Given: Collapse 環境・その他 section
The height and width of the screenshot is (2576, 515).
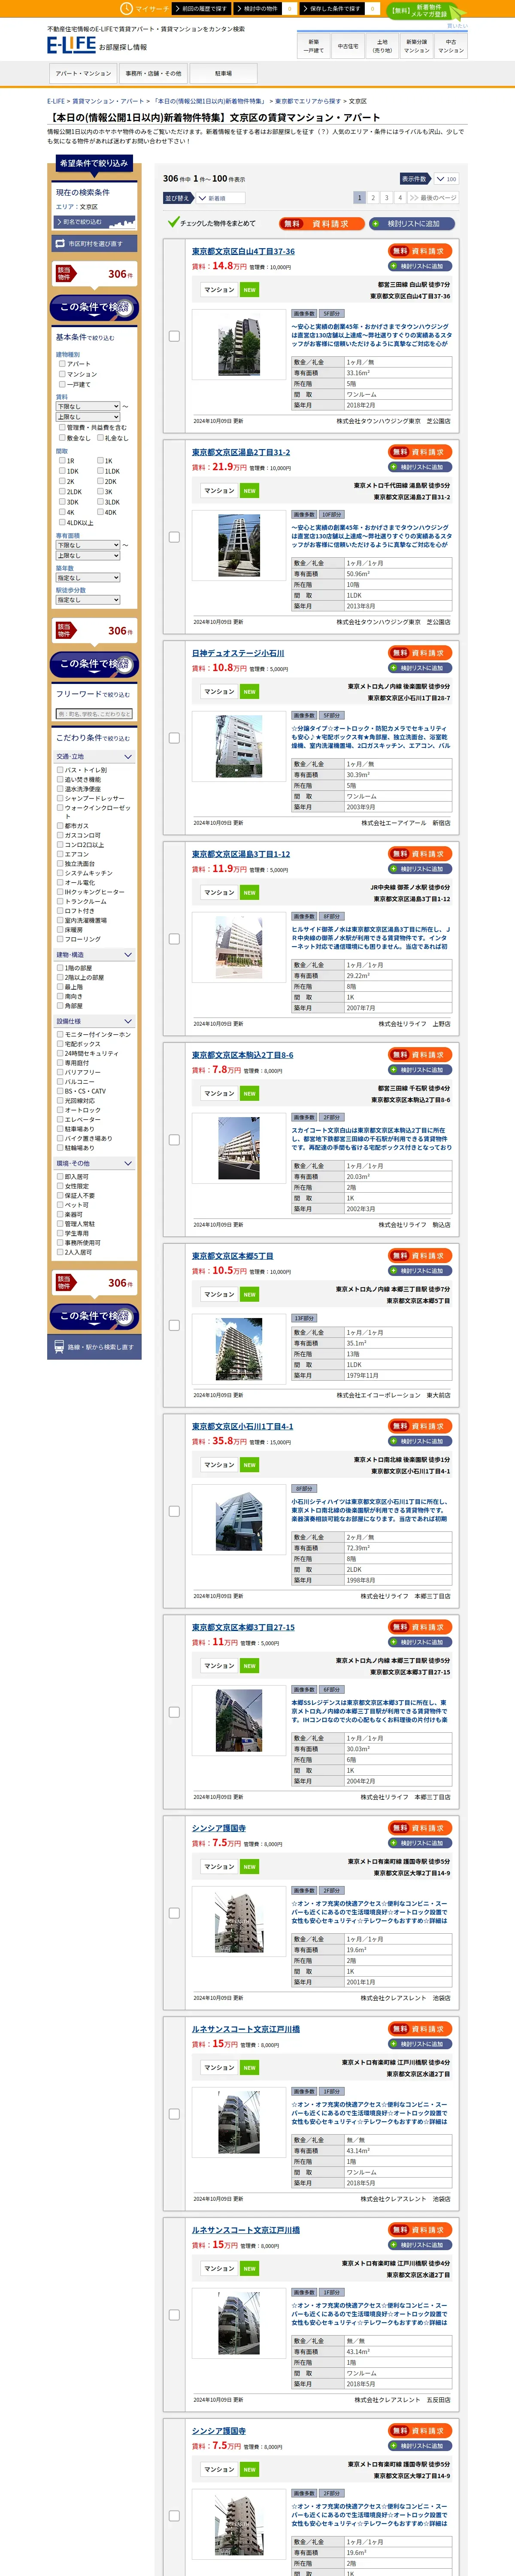Looking at the screenshot, I should pos(95,1163).
